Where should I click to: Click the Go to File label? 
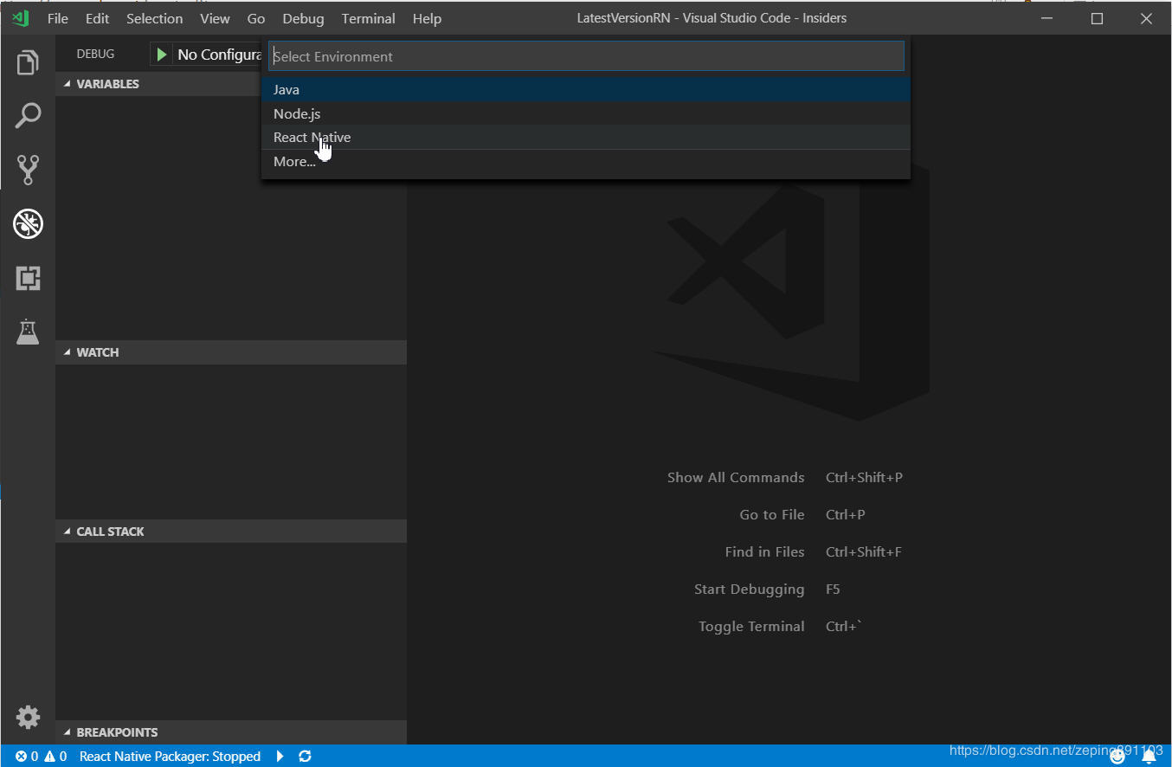point(772,515)
